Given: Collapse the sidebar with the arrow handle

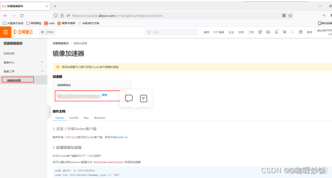Looking at the screenshot, I should click(49, 112).
